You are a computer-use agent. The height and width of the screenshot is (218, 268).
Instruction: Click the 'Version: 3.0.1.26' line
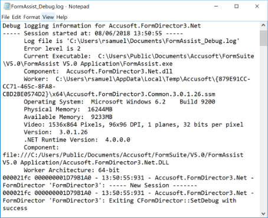(x=55, y=132)
